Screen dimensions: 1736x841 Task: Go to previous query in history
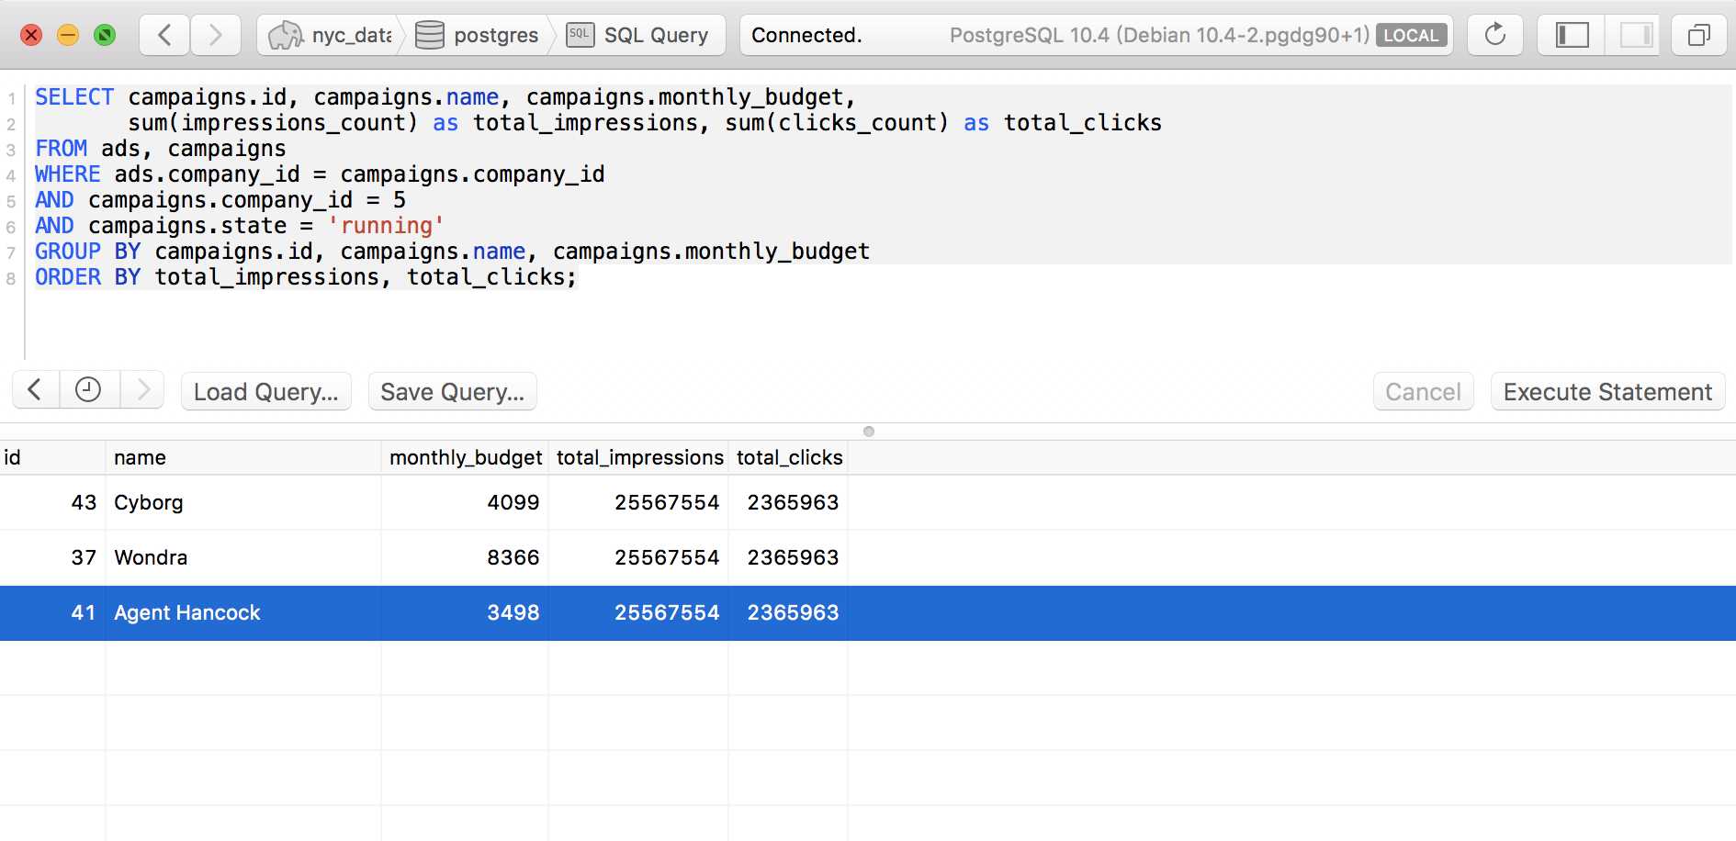[x=35, y=390]
